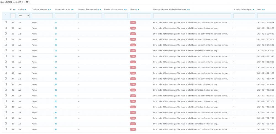Click the date 2021-12-21 22:09:48

point(266,23)
